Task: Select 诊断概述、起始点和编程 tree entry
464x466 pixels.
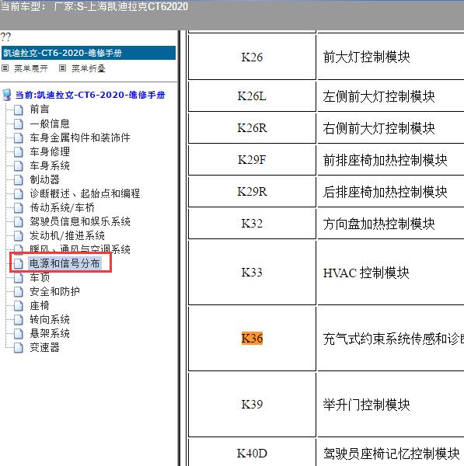Action: pos(85,193)
